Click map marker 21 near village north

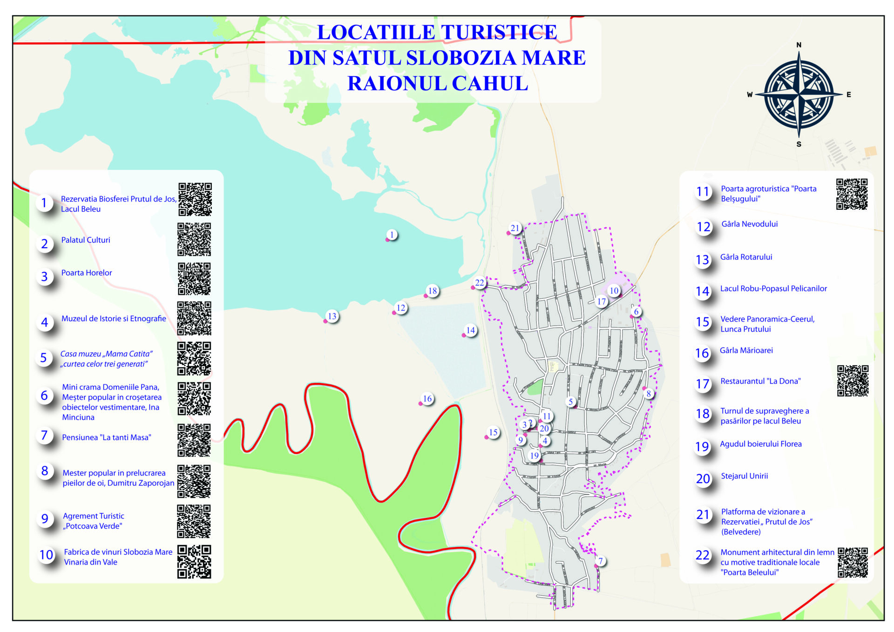[515, 228]
